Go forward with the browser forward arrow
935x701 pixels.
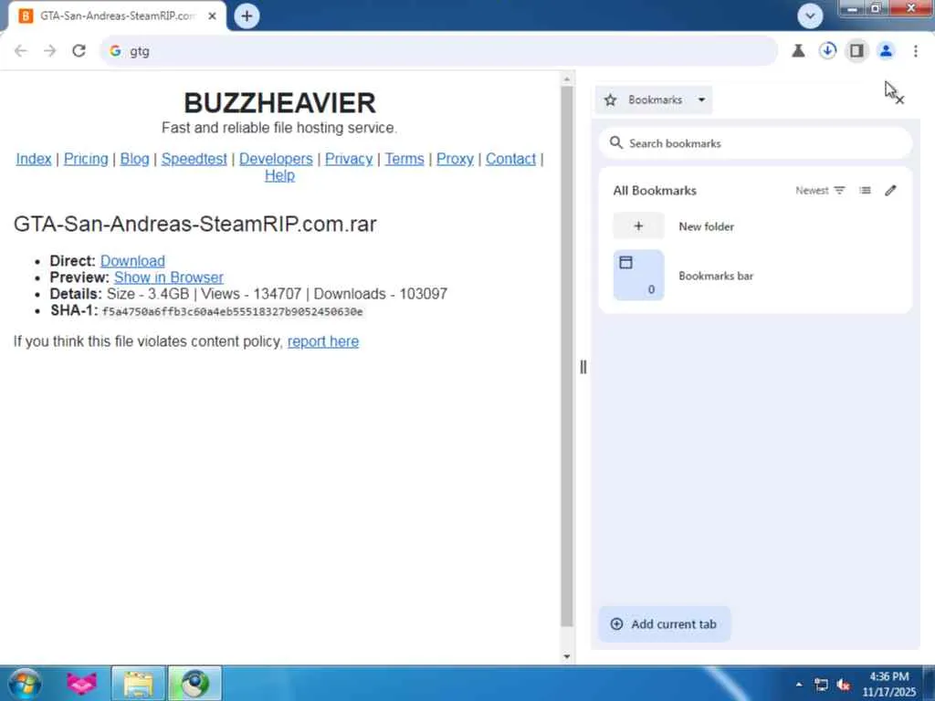tap(50, 51)
